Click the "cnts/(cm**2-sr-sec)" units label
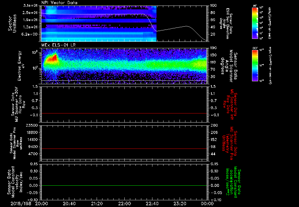 (x=270, y=23)
